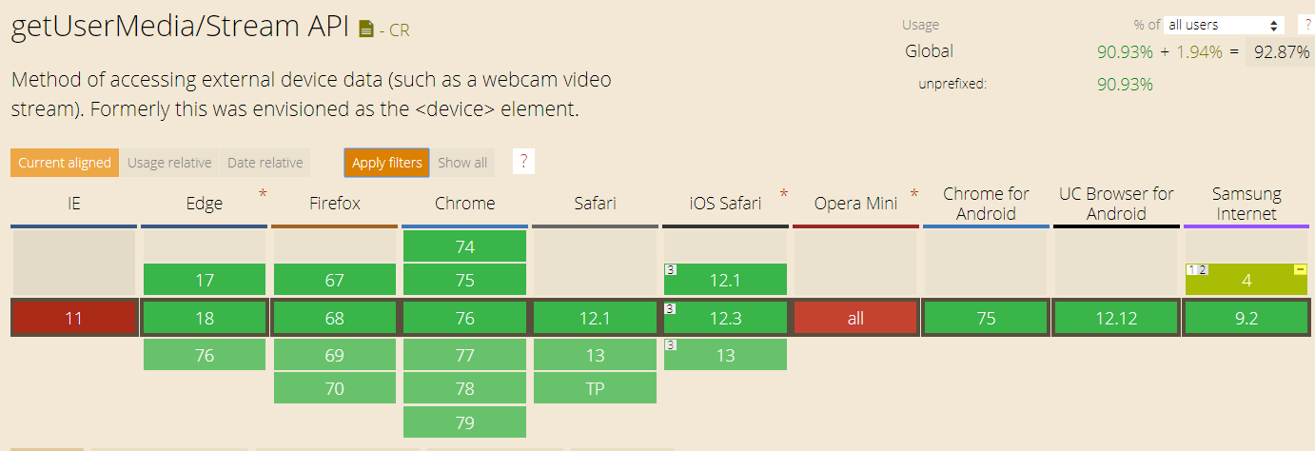Click the help icon next to all users
This screenshot has height=451, width=1315.
(x=1305, y=25)
